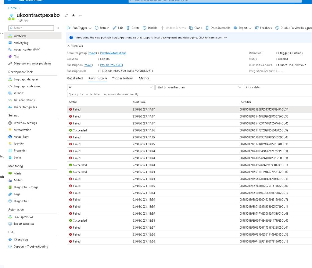312x268 pixels.
Task: Open Alerts under Monitoring
Action: (17, 173)
